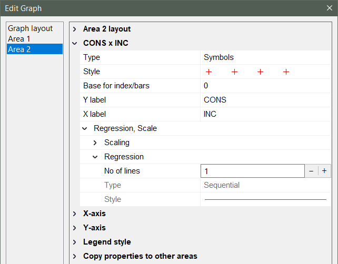Image resolution: width=338 pixels, height=264 pixels.
Task: Edit the X label INC value
Action: (265, 114)
